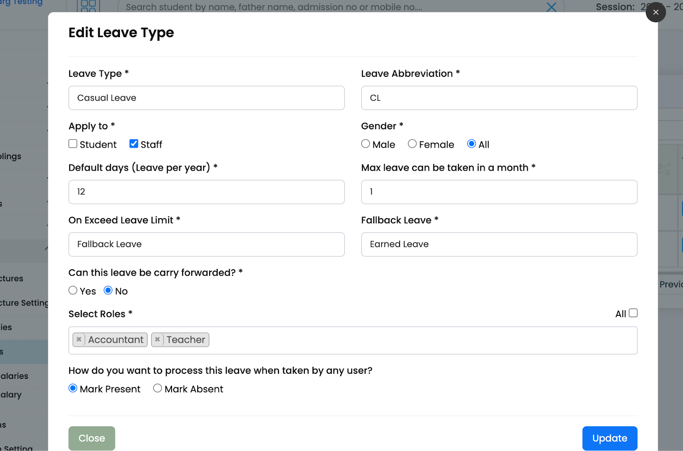Click the Update button to save changes
The width and height of the screenshot is (683, 451).
point(610,438)
